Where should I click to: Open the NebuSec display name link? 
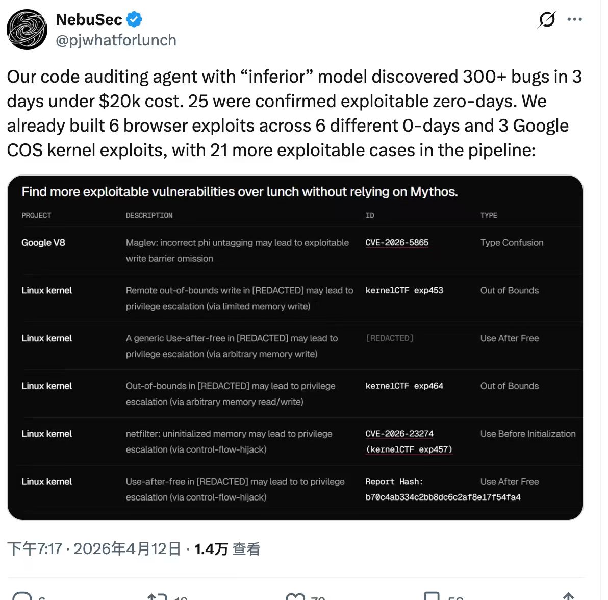coord(89,20)
